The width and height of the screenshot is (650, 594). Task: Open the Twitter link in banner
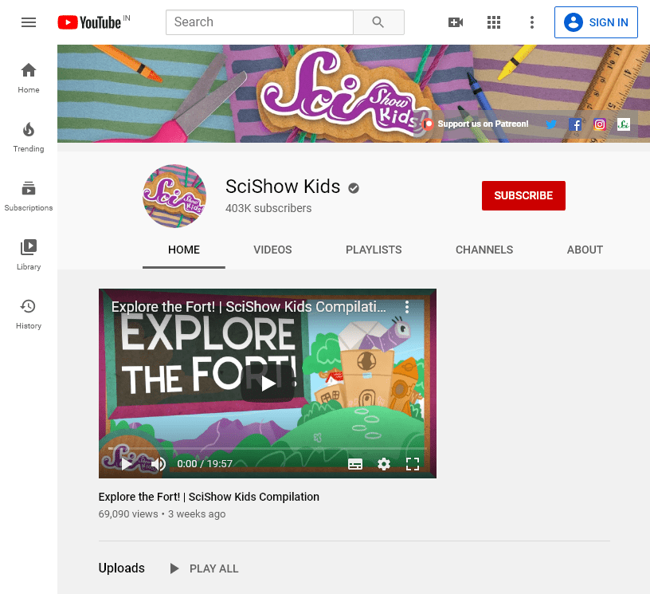551,124
